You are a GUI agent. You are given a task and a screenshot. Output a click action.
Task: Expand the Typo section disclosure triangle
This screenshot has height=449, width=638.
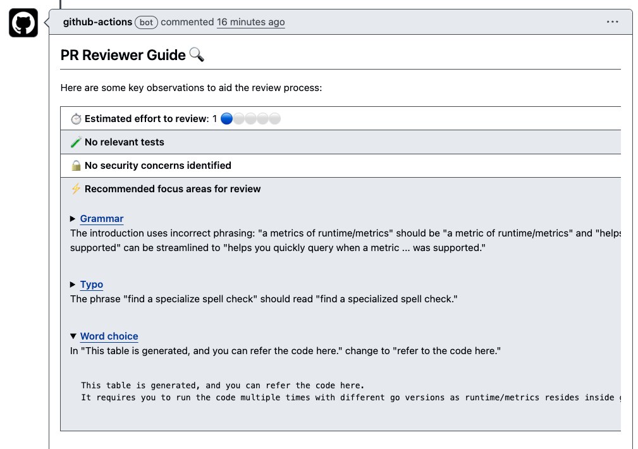73,285
